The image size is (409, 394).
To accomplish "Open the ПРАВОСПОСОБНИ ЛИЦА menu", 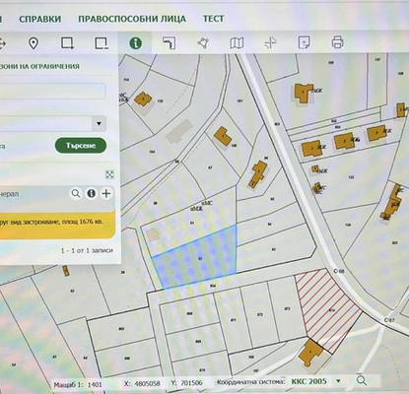I will [x=132, y=19].
